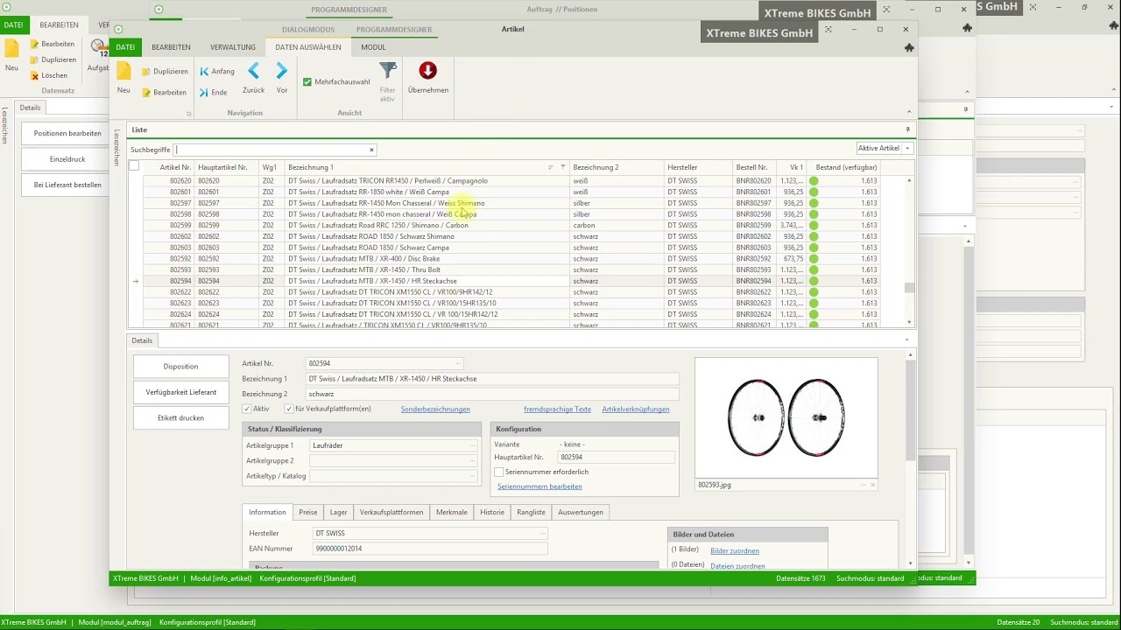Open the Artikeltyp / Katalog selector
The width and height of the screenshot is (1121, 630).
pos(473,476)
